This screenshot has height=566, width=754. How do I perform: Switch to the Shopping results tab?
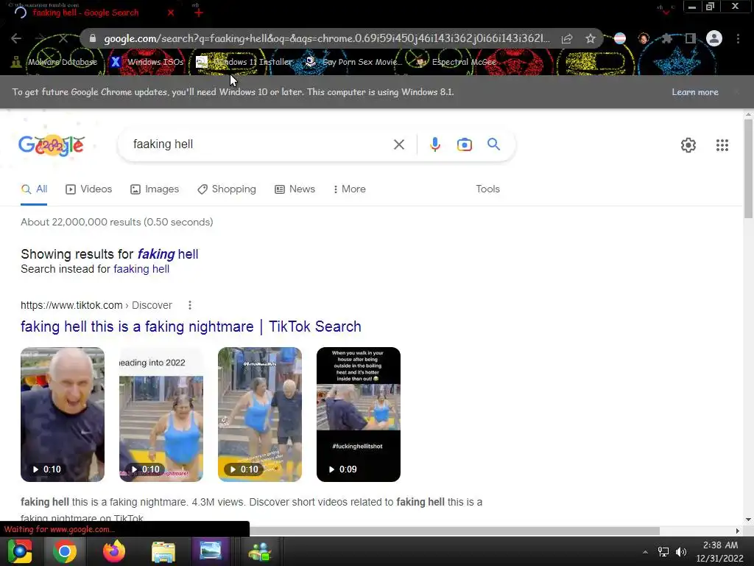click(227, 189)
